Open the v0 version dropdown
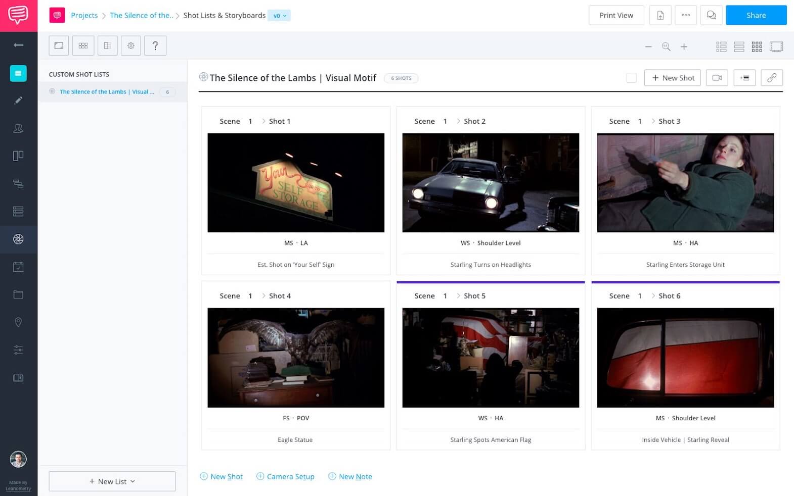794x496 pixels. point(279,16)
